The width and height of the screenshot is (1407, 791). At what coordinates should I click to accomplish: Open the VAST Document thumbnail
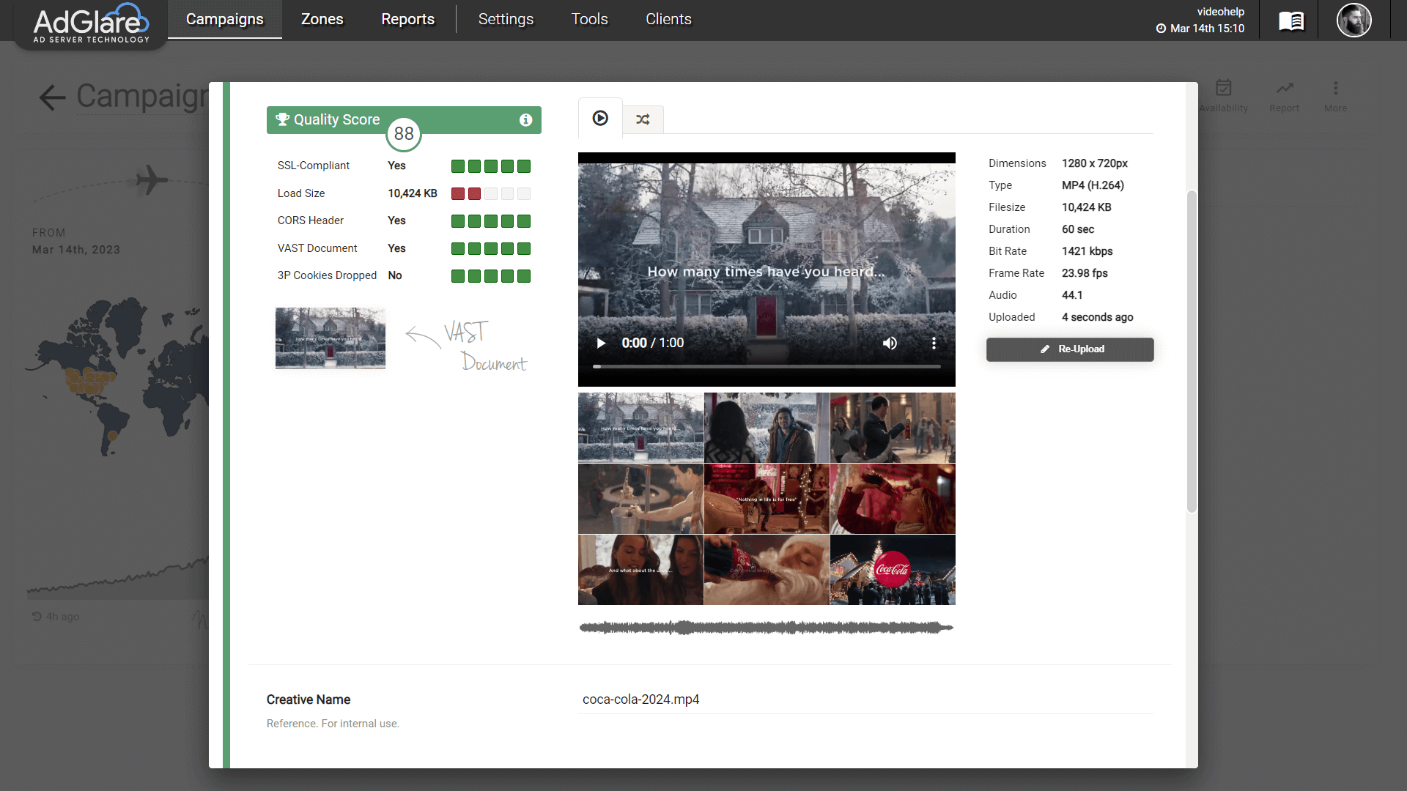pos(330,338)
